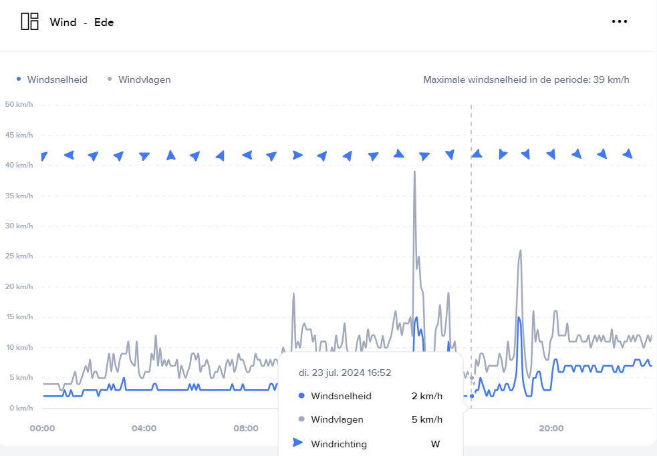Click the Wind - Ede widget title
The width and height of the screenshot is (657, 456).
(82, 22)
